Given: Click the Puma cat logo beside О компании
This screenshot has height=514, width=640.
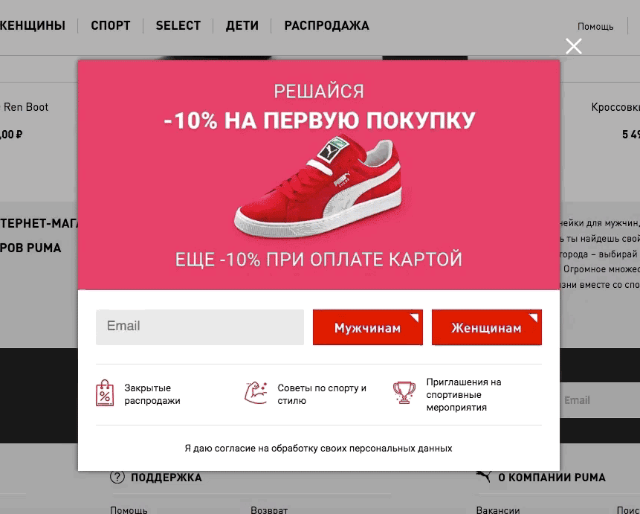Looking at the screenshot, I should coord(484,476).
